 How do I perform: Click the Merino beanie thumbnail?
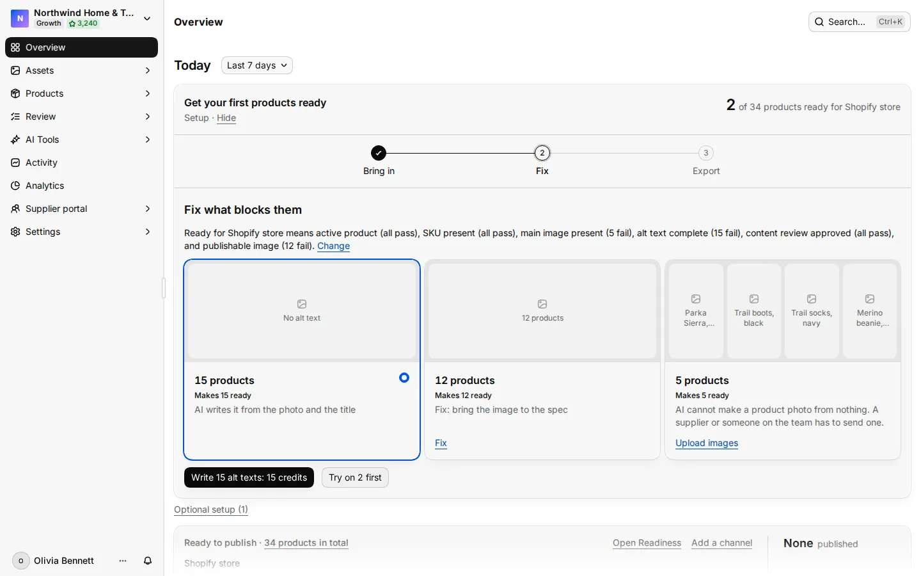click(x=870, y=311)
